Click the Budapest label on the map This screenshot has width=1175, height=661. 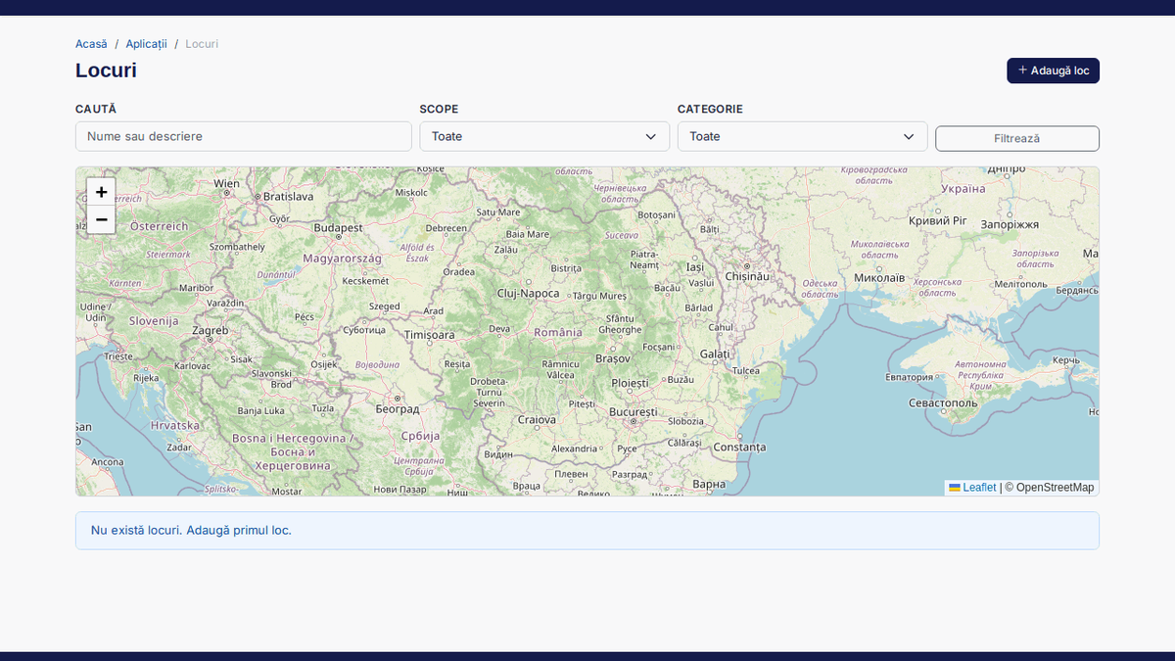coord(339,228)
